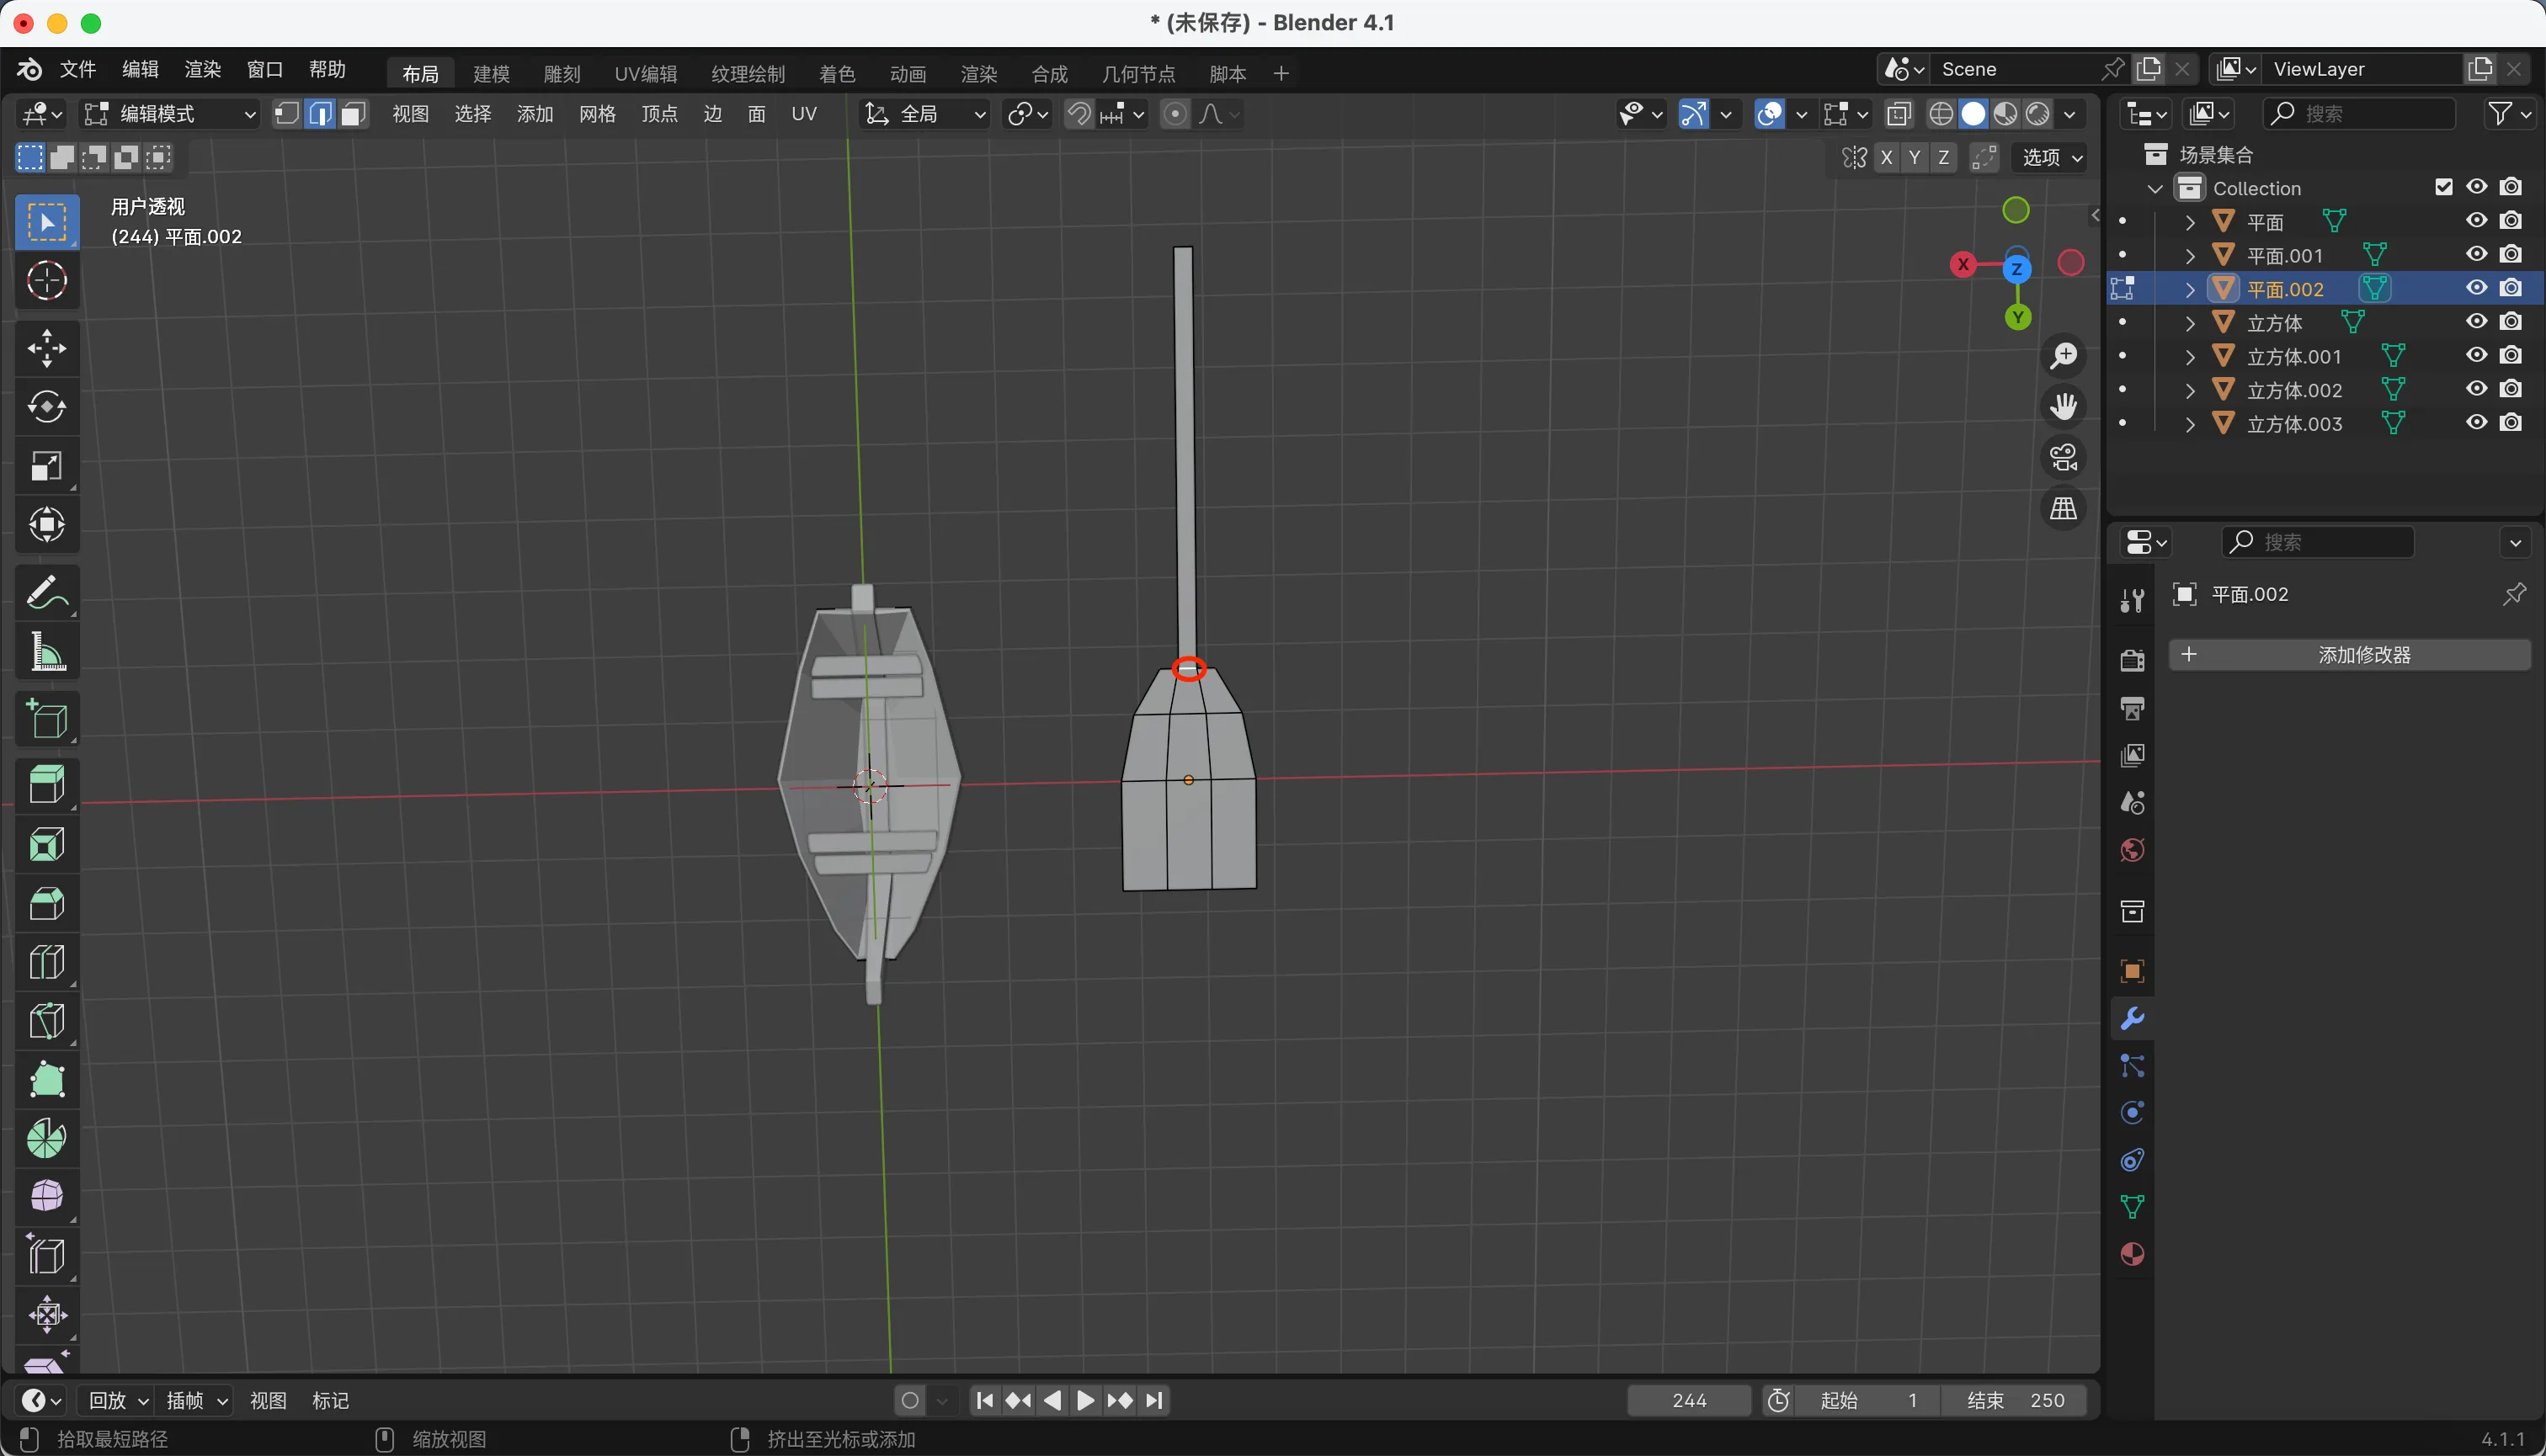
Task: Toggle camera view in viewport
Action: [2063, 458]
